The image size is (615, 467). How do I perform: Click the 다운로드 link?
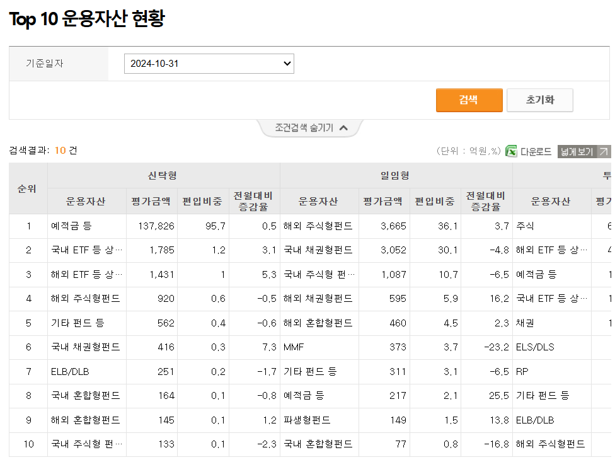tap(536, 151)
